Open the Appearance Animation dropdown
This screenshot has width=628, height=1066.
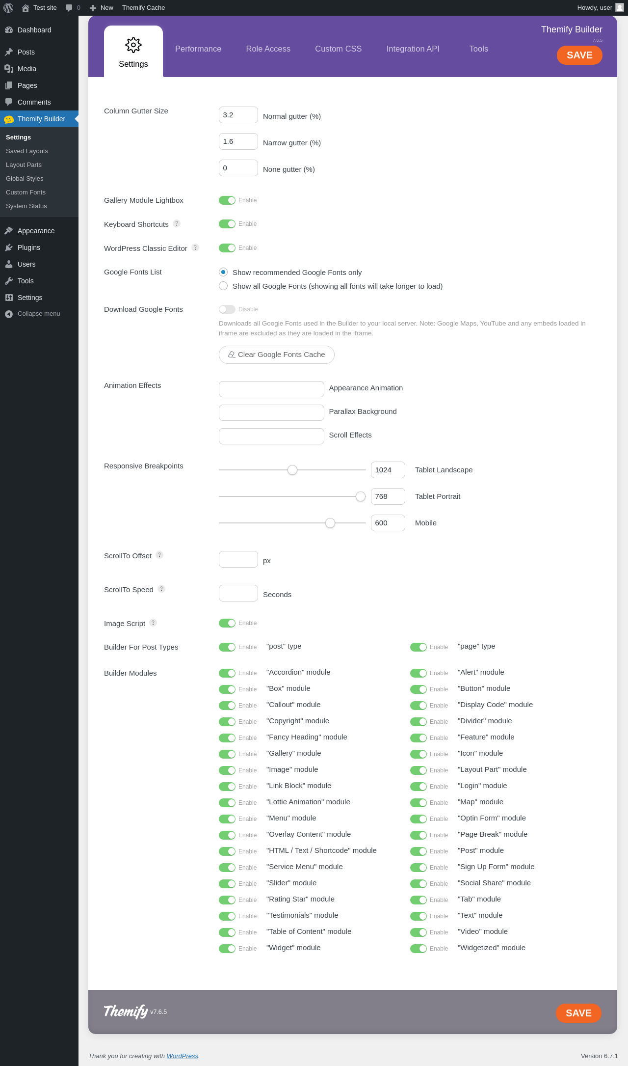point(271,389)
